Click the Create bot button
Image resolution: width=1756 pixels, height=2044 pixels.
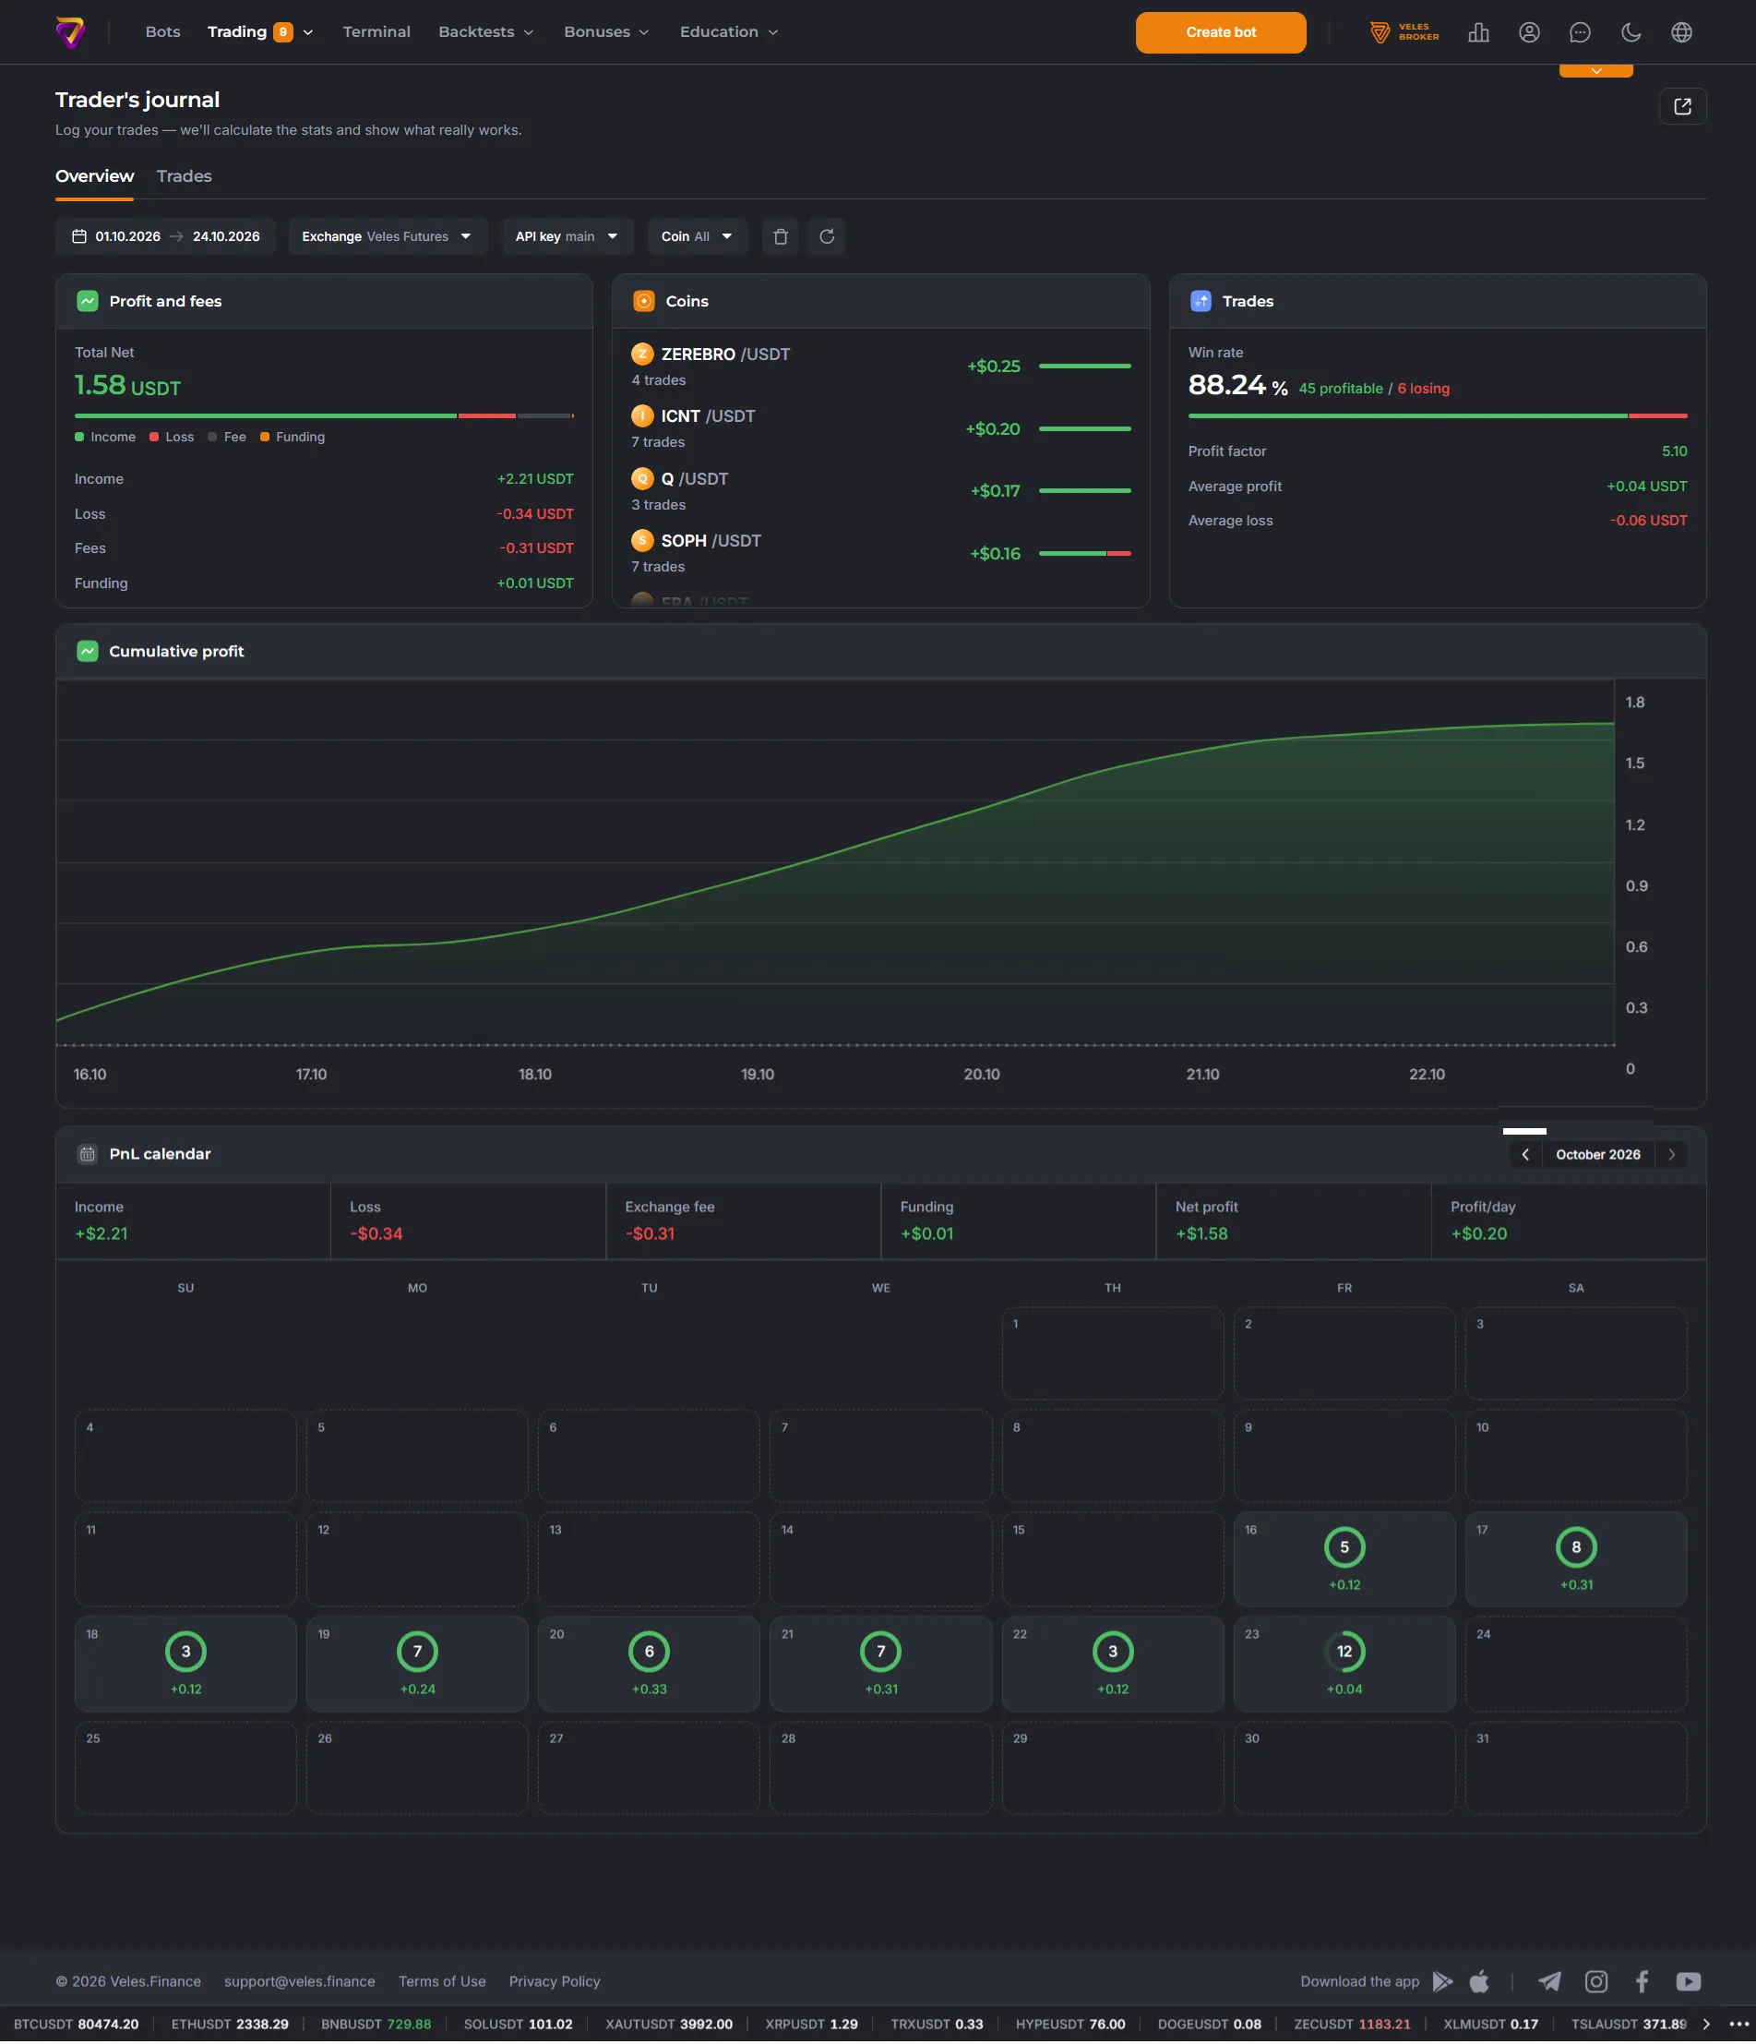point(1221,32)
